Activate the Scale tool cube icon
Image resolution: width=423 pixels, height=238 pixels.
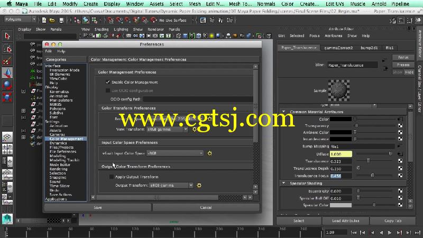click(7, 97)
